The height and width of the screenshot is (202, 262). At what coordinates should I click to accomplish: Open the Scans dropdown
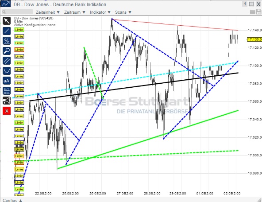pos(123,12)
